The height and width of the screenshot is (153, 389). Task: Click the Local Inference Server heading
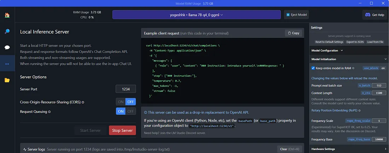point(45,32)
